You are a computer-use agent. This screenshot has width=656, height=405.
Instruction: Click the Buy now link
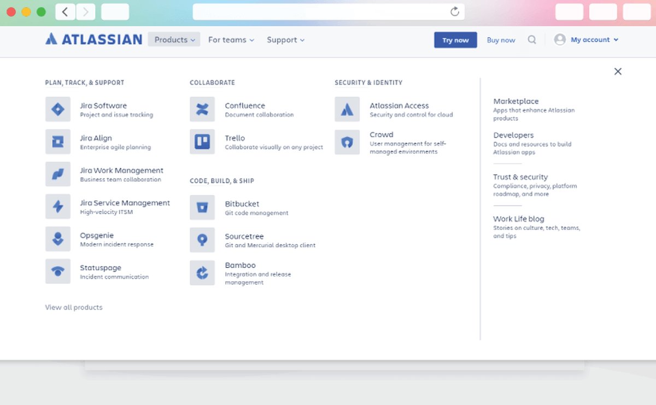click(501, 40)
